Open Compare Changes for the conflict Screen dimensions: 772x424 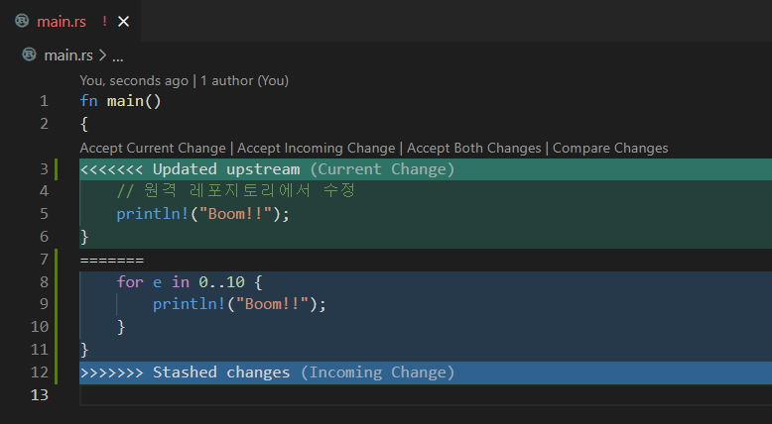(610, 148)
